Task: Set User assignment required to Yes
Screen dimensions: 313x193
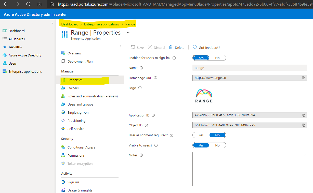Action: coord(201,135)
